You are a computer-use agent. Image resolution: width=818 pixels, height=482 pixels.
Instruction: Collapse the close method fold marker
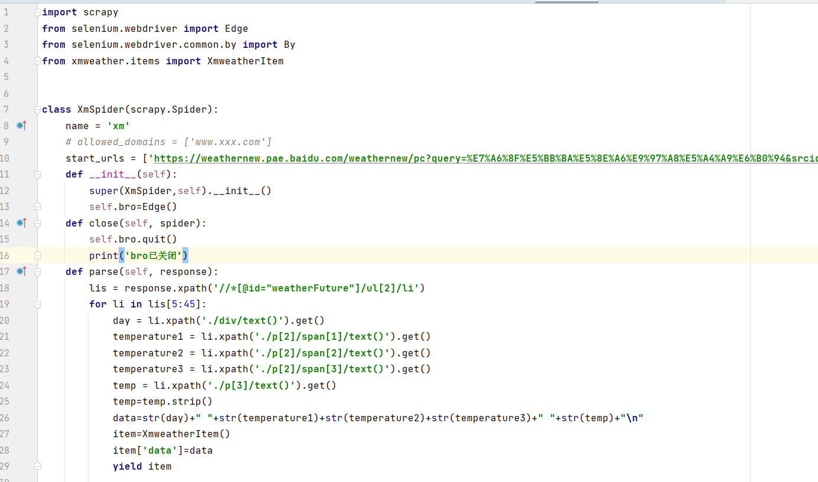pos(38,223)
